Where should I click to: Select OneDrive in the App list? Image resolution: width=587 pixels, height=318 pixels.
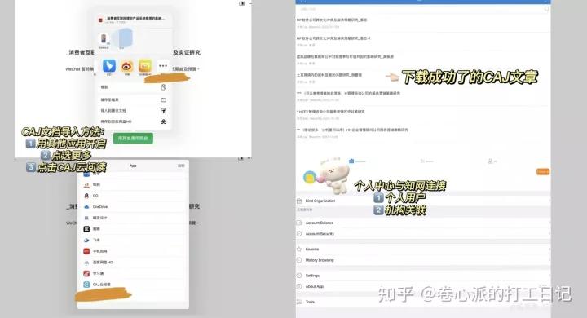pyautogui.click(x=133, y=207)
